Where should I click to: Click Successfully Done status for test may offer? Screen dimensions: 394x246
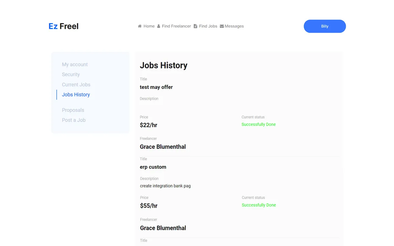click(259, 124)
